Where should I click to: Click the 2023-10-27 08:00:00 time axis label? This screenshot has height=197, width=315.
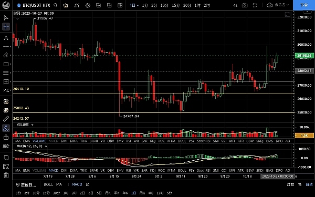(277, 177)
